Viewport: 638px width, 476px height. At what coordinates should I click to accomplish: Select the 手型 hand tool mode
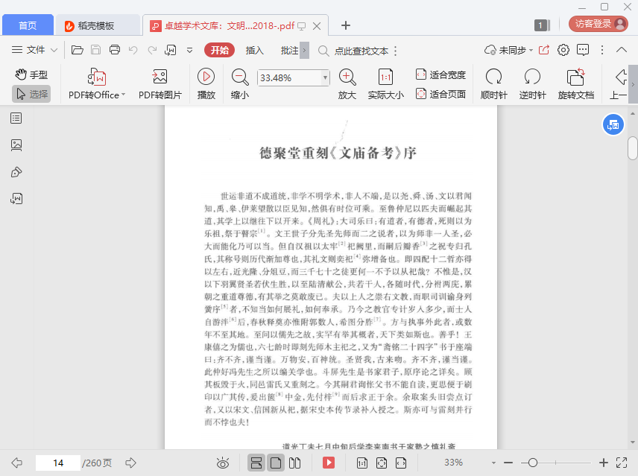(31, 74)
